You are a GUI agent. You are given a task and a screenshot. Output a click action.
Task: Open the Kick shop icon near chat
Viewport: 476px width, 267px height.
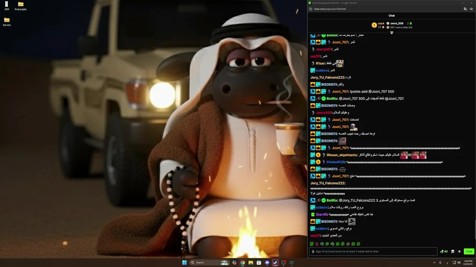point(453,251)
